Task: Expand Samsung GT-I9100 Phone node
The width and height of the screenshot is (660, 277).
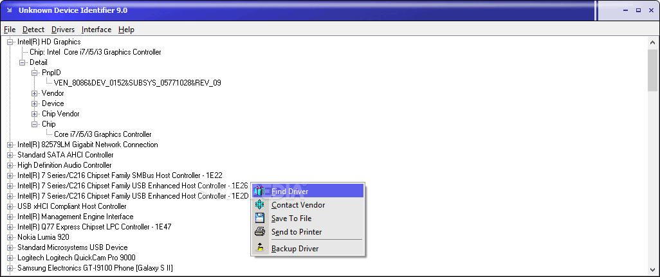Action: tap(10, 269)
